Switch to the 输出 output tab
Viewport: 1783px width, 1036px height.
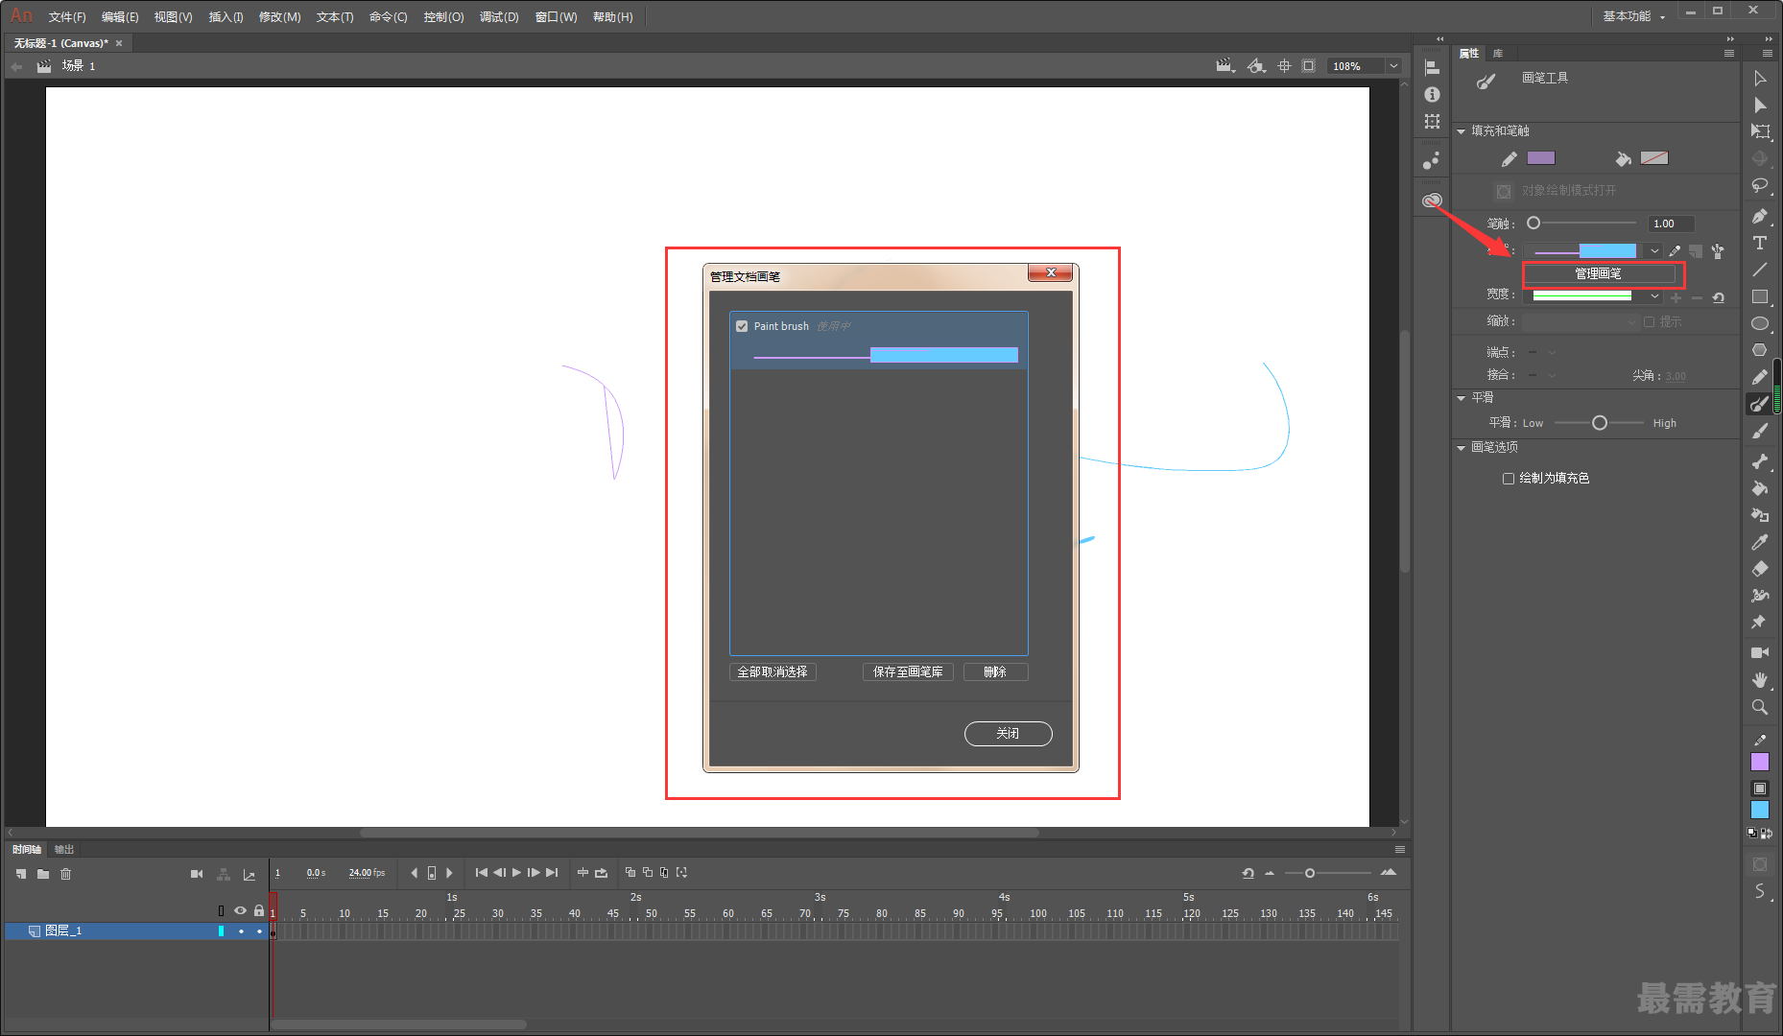tap(63, 850)
